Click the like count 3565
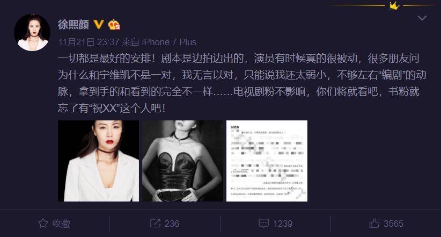 [x=393, y=224]
